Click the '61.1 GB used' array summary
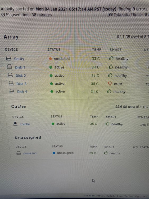Screen dimensions: 149x199 click(128, 37)
